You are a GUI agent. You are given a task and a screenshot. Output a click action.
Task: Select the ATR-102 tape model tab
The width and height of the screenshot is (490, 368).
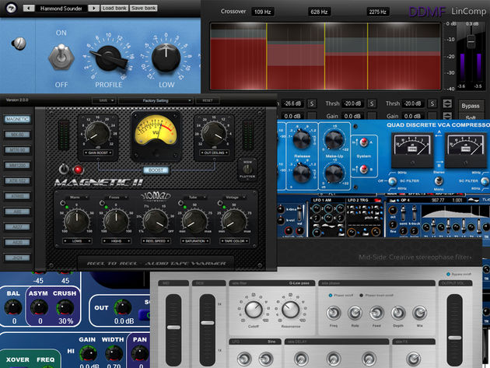click(x=17, y=180)
